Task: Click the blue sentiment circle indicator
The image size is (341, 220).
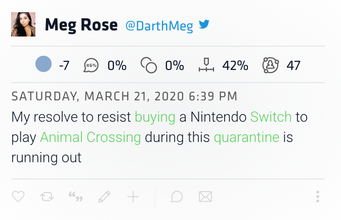Action: click(44, 64)
